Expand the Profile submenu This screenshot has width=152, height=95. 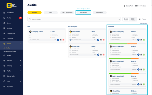(x=20, y=71)
